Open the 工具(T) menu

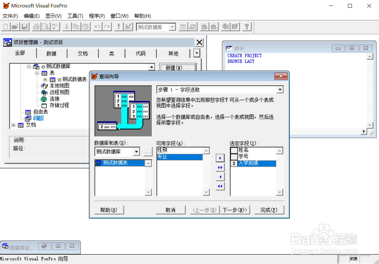75,16
